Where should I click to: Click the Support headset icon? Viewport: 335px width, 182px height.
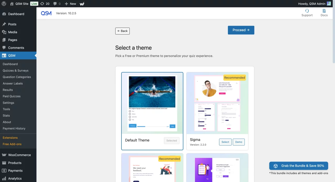[307, 11]
